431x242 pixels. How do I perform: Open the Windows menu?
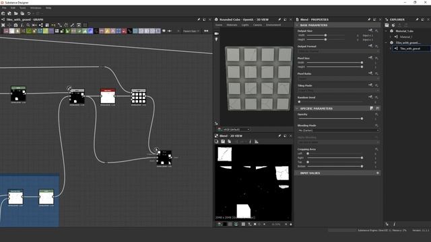(x=36, y=8)
